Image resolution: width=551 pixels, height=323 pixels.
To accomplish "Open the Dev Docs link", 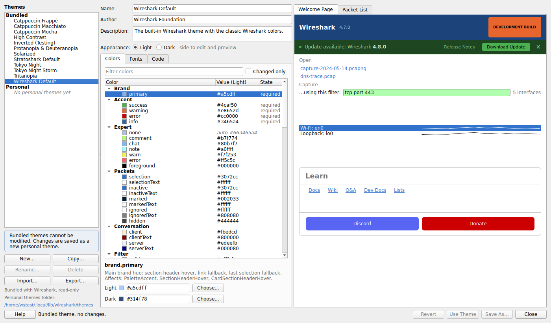I will [375, 190].
